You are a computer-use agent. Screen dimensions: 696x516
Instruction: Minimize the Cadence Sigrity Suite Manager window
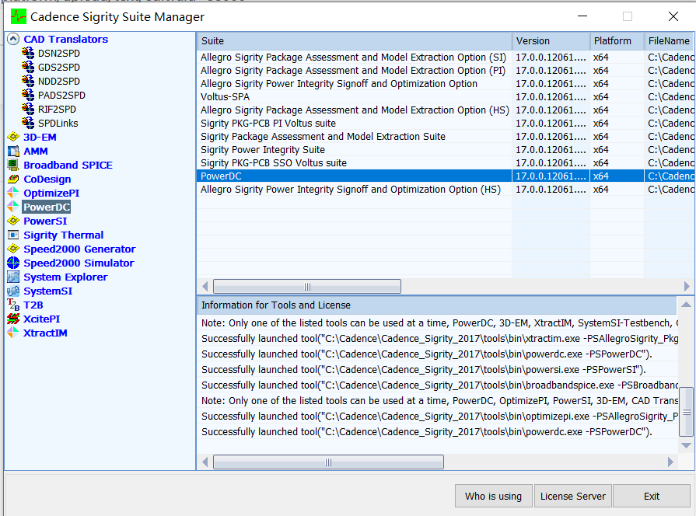click(582, 16)
